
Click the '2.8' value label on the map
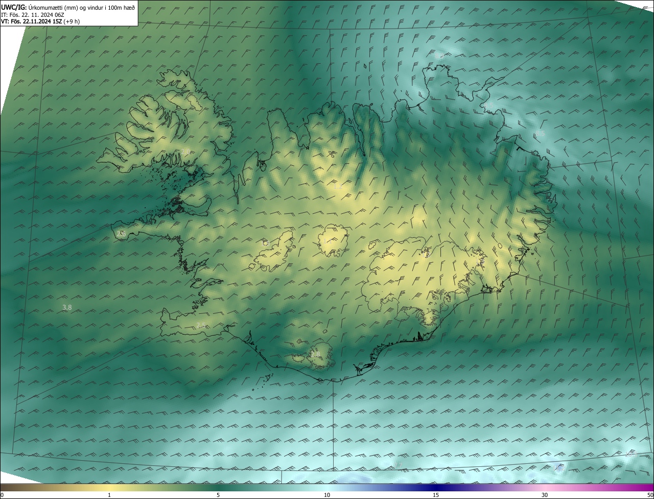[x=315, y=354]
